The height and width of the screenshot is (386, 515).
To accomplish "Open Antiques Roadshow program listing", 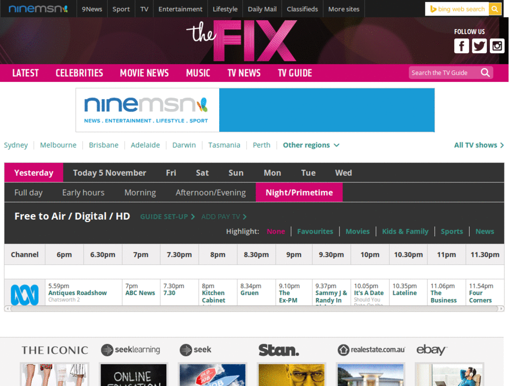I will (x=77, y=293).
